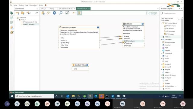Click the @ConfigID parameter in Database block

(x=128, y=46)
